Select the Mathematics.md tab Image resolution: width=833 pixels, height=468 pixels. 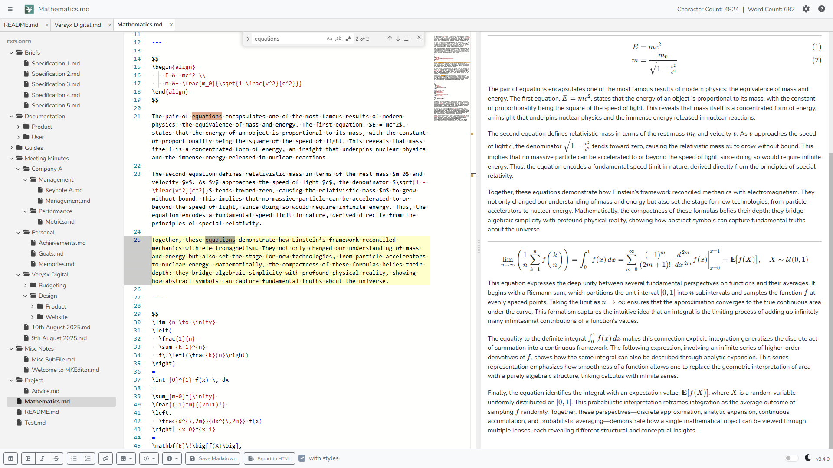140,25
